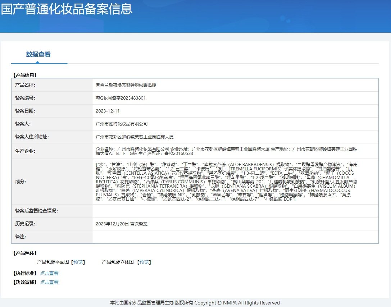Image resolution: width=391 pixels, height=307 pixels.
Task: Select filer 广州市胜梅化妆品有限公司 value
Action: pyautogui.click(x=122, y=124)
